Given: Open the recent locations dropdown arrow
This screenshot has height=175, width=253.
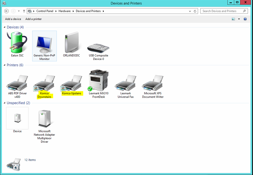Looking at the screenshot, I should [19, 11].
